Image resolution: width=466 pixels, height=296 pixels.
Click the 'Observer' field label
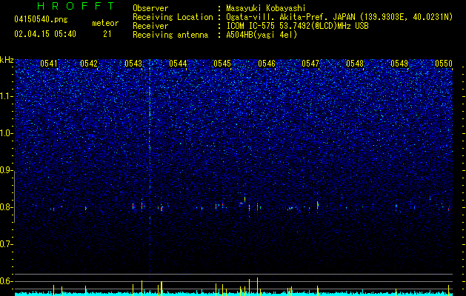(150, 8)
